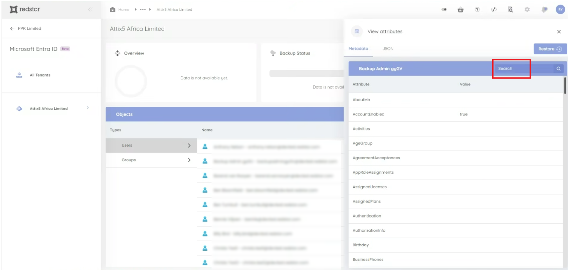Viewport: 568px width, 270px height.
Task: Focus the attribute Search field
Action: coord(524,68)
